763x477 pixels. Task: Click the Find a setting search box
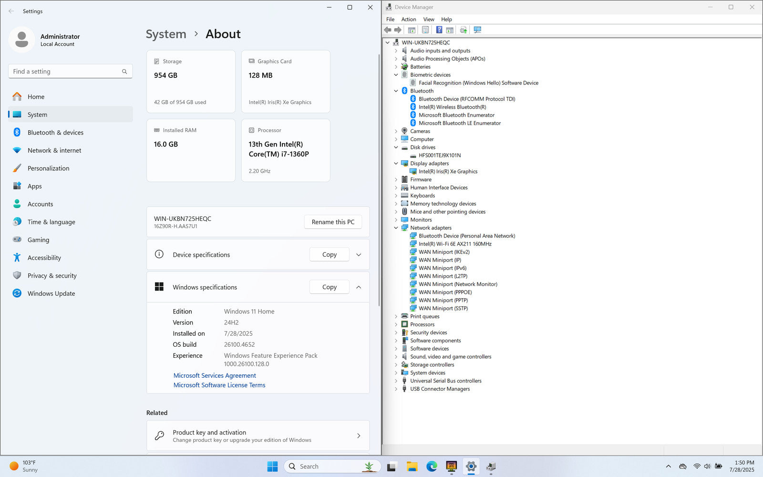[67, 72]
